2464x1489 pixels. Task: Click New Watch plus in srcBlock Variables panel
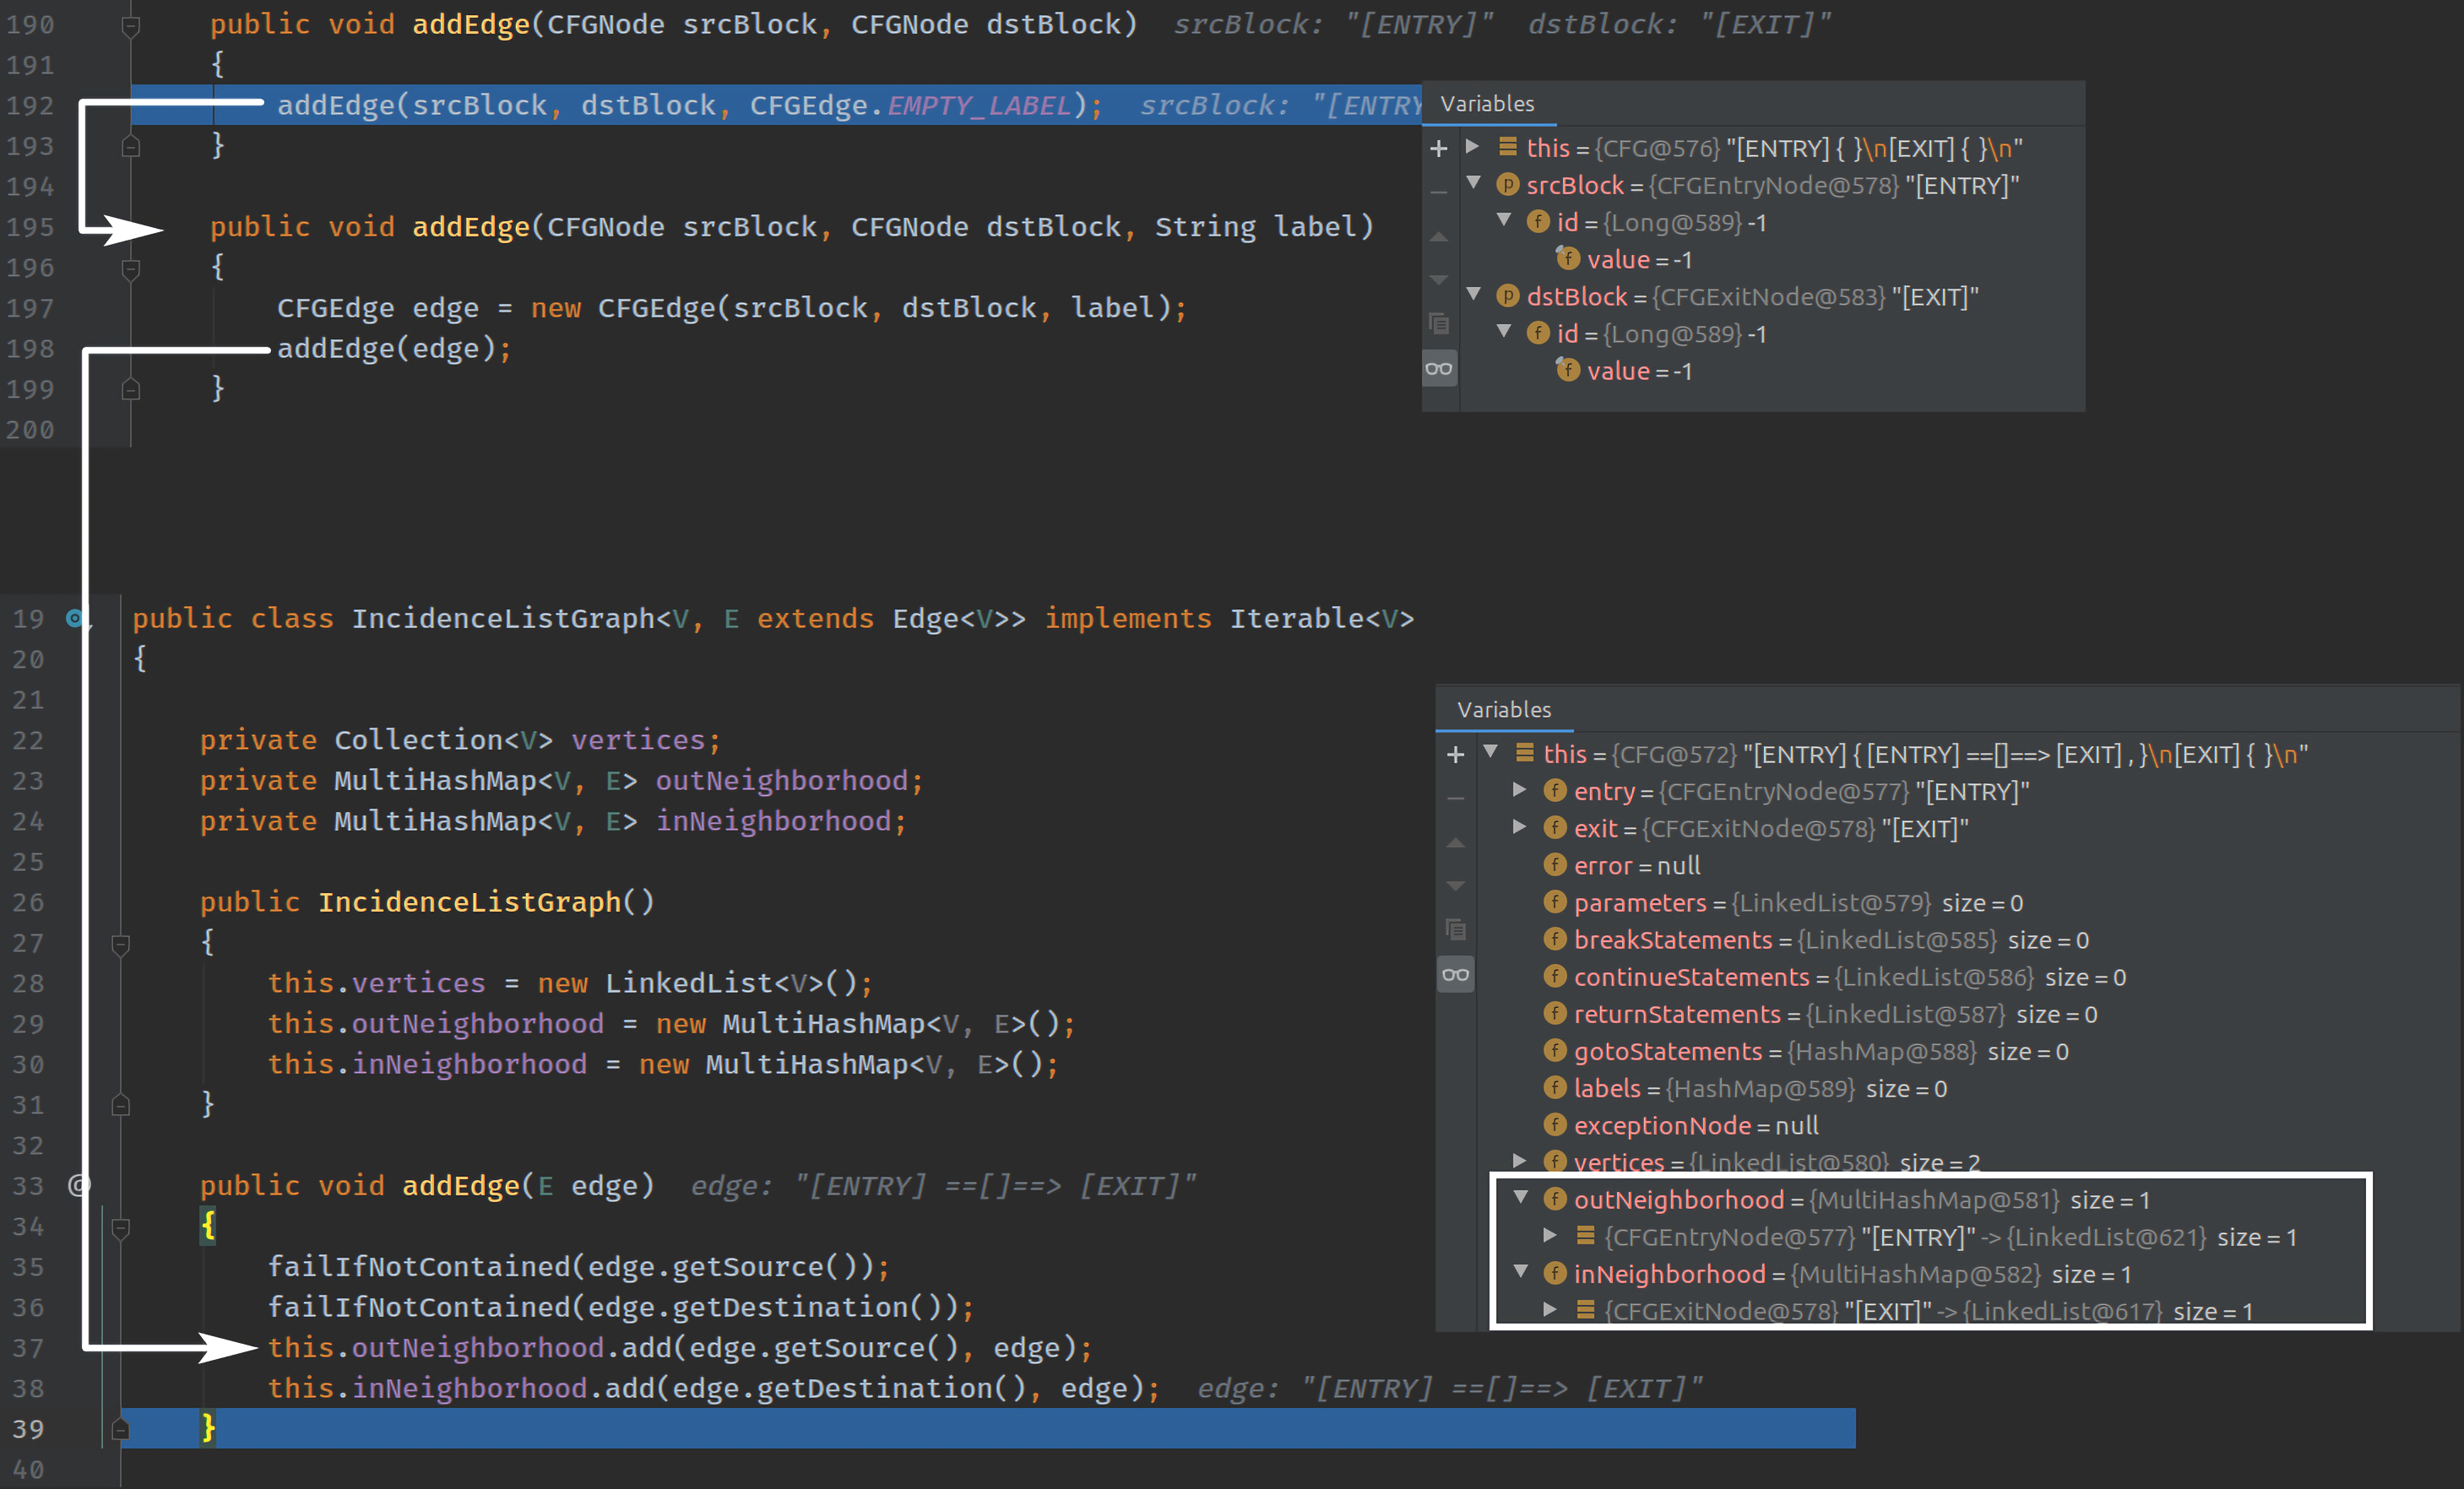pos(1438,149)
